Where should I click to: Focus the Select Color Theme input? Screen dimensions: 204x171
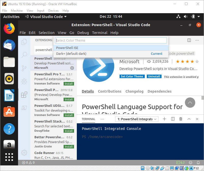111,40
